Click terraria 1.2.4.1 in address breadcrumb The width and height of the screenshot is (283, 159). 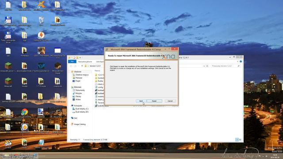pos(95,66)
